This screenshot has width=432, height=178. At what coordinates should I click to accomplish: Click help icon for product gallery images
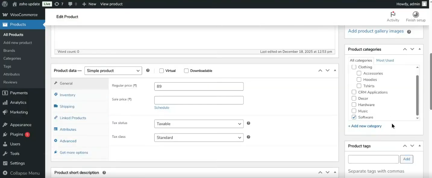[409, 32]
